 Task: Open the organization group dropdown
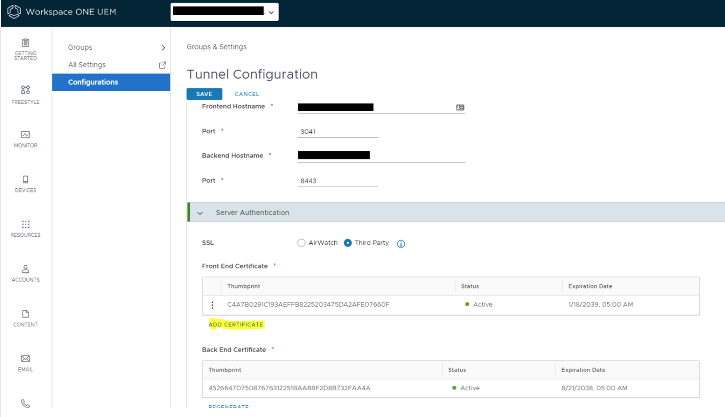tap(271, 12)
